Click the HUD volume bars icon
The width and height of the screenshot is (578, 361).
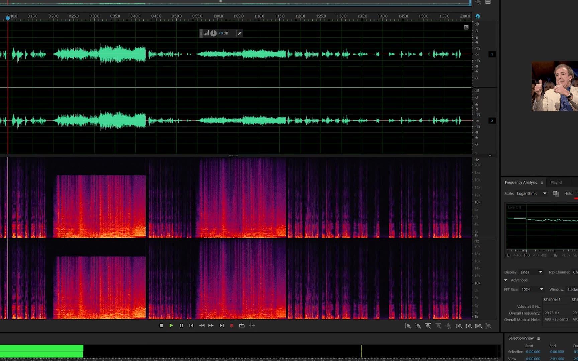coord(206,33)
